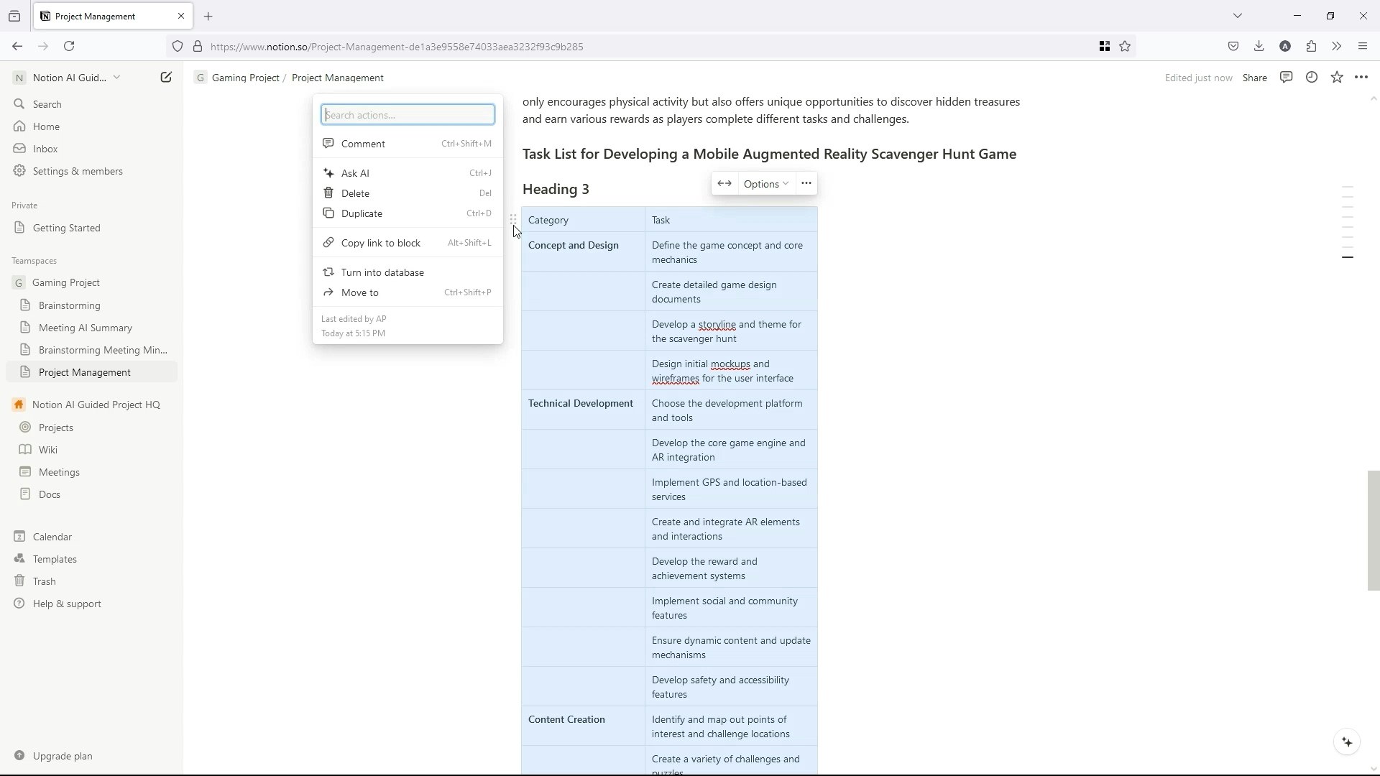Click the Share button

(x=1254, y=78)
